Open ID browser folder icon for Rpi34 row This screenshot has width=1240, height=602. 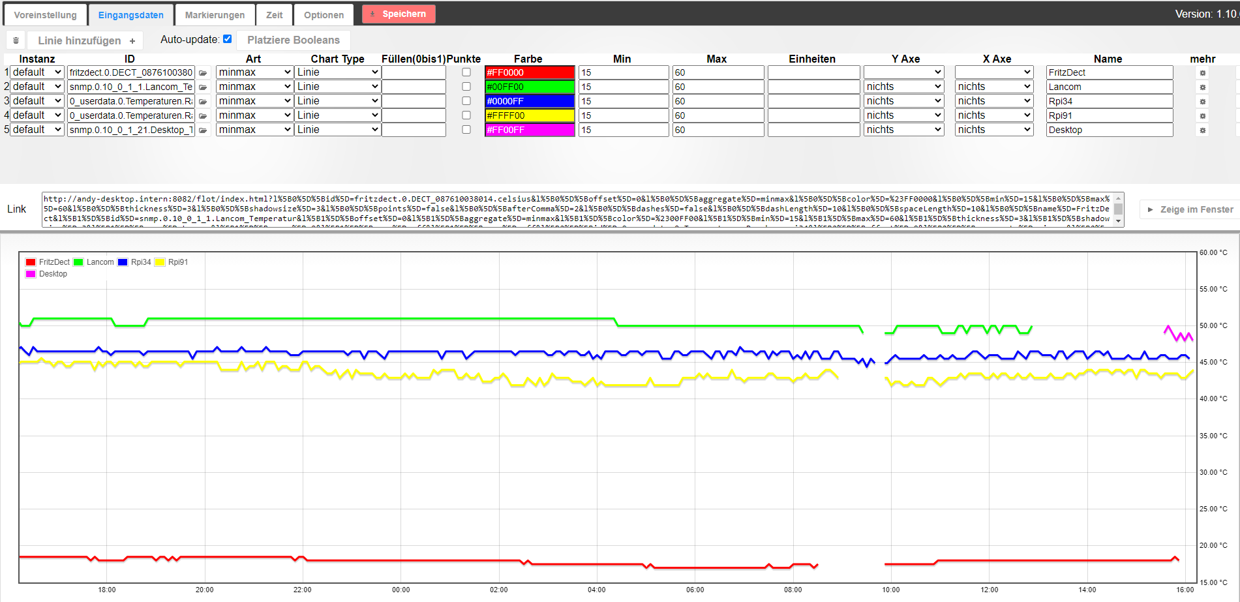203,102
